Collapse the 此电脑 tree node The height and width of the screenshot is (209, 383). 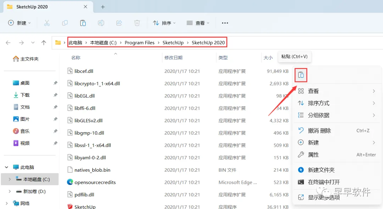tap(7, 167)
